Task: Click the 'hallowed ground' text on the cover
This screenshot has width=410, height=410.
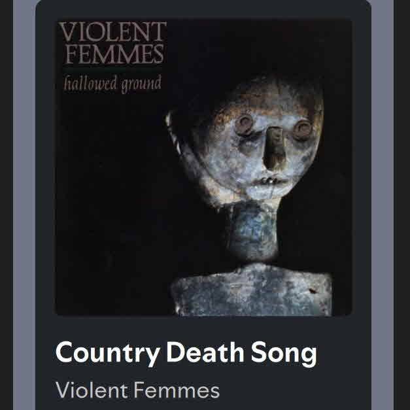Action: tap(112, 83)
